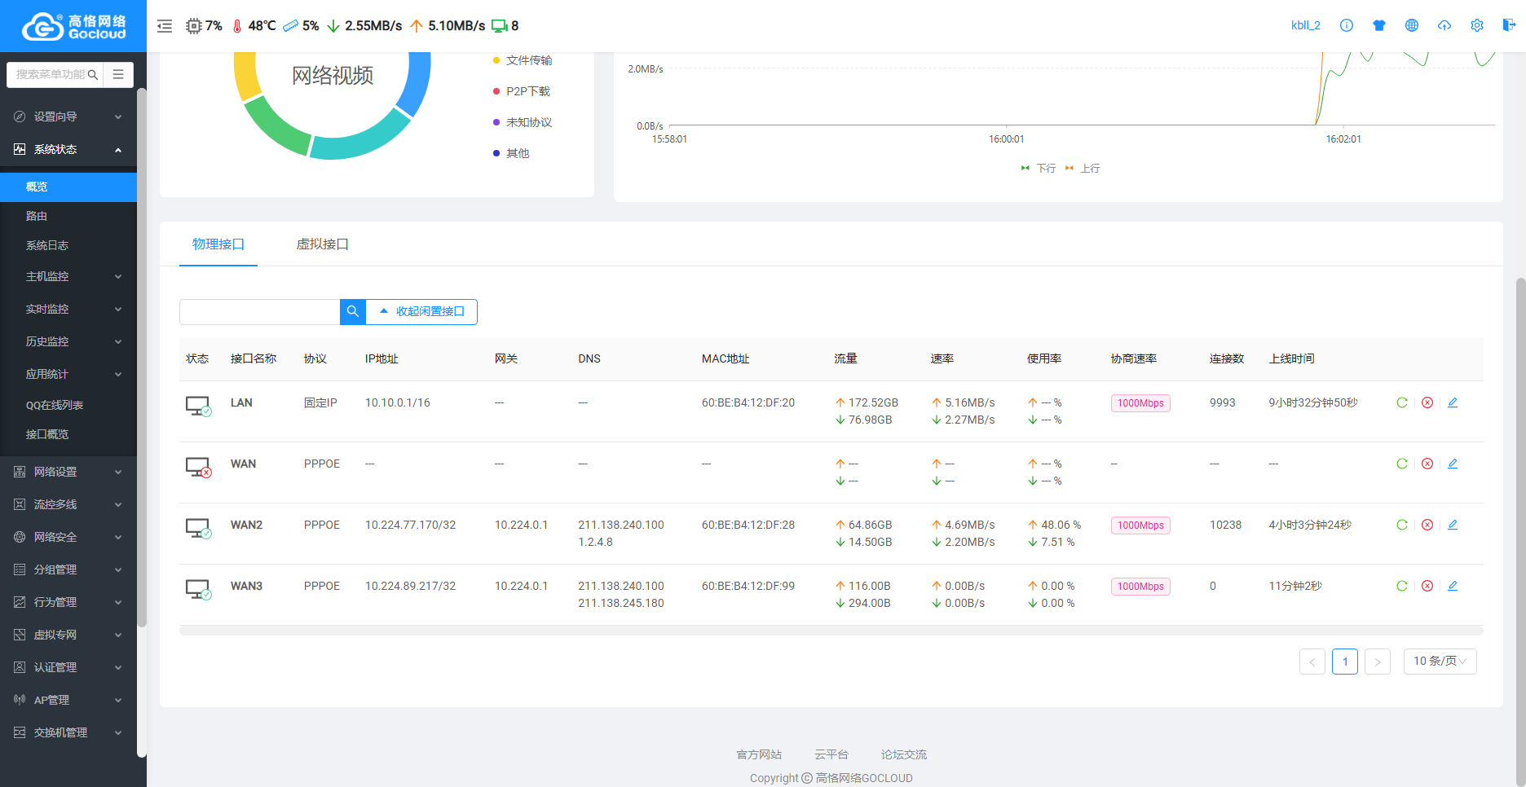Screen dimensions: 1526x787
Task: Click the refresh icon for LAN interface
Action: click(x=1402, y=402)
